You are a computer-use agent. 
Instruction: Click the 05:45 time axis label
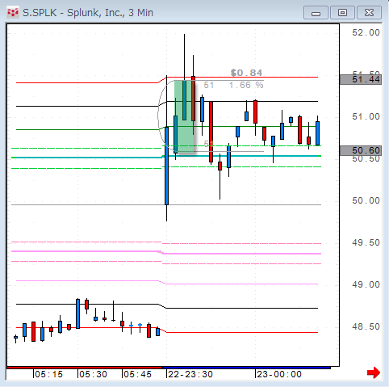click(x=137, y=374)
